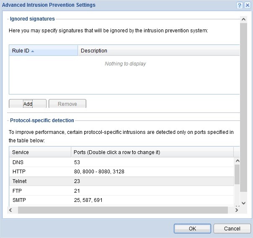
Task: Click the Ports column header
Action: click(152, 152)
